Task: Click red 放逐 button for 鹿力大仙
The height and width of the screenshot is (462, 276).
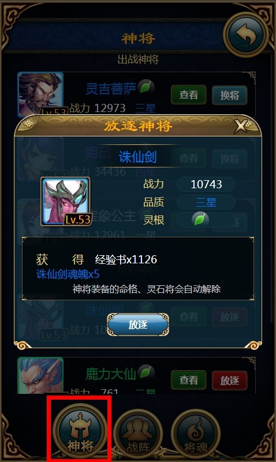Action: click(x=229, y=381)
